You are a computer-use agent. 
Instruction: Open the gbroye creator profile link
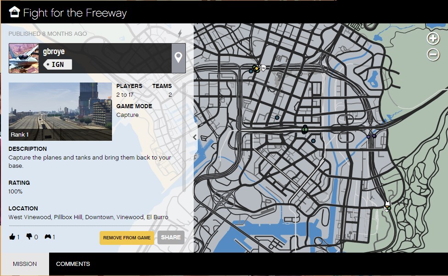tap(54, 51)
